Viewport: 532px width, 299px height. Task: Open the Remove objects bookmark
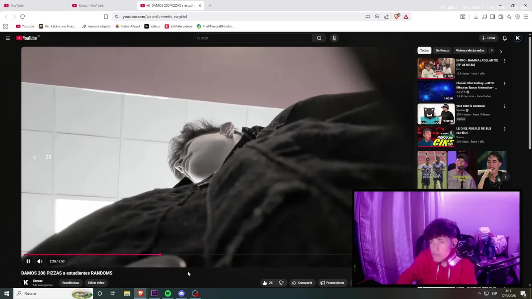pyautogui.click(x=96, y=26)
